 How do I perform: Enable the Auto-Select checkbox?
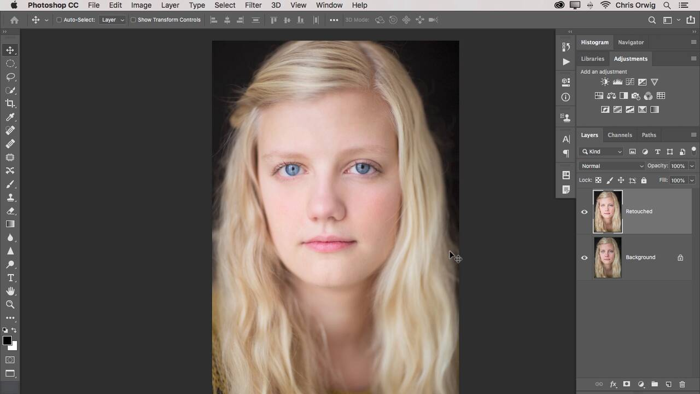[59, 20]
